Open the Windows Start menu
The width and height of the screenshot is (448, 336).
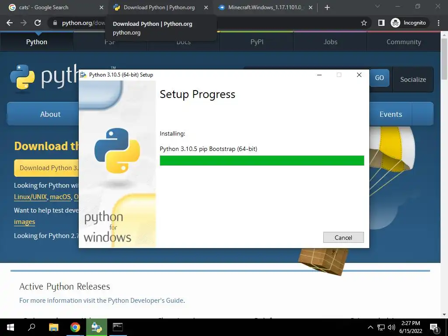tap(10, 327)
